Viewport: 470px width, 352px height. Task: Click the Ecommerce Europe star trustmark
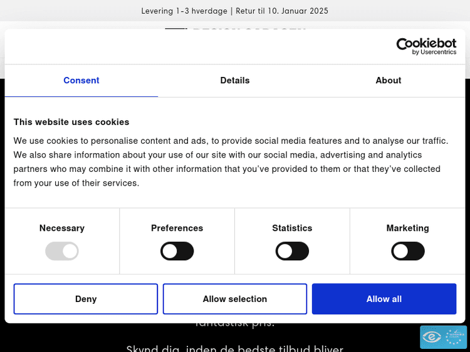click(455, 337)
